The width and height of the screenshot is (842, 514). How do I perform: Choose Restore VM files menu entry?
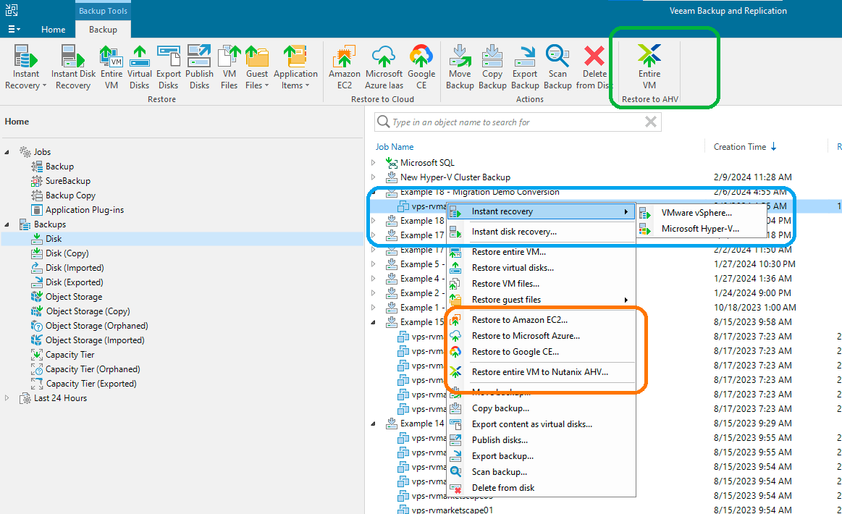(x=540, y=284)
